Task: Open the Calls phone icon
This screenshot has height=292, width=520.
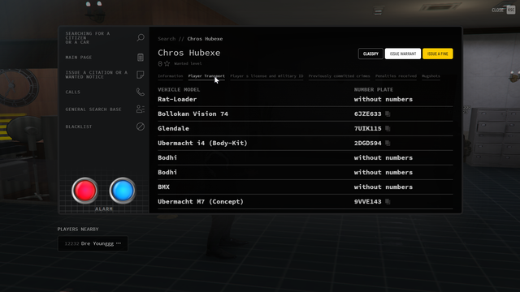Action: [141, 92]
